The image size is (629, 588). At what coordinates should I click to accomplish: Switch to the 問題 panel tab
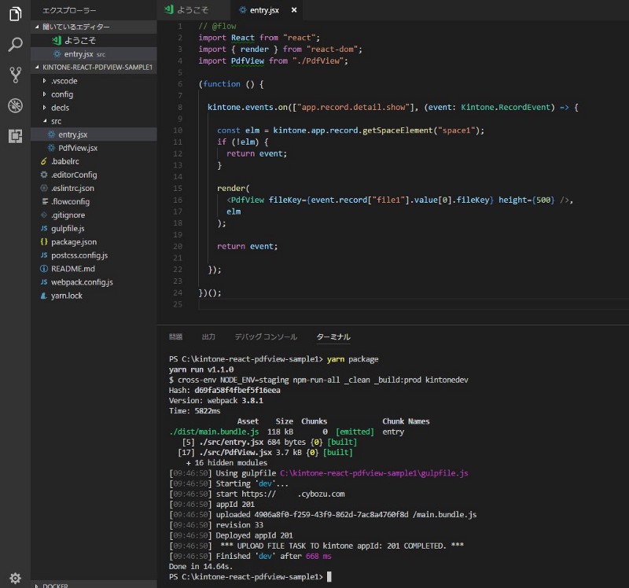click(x=175, y=336)
